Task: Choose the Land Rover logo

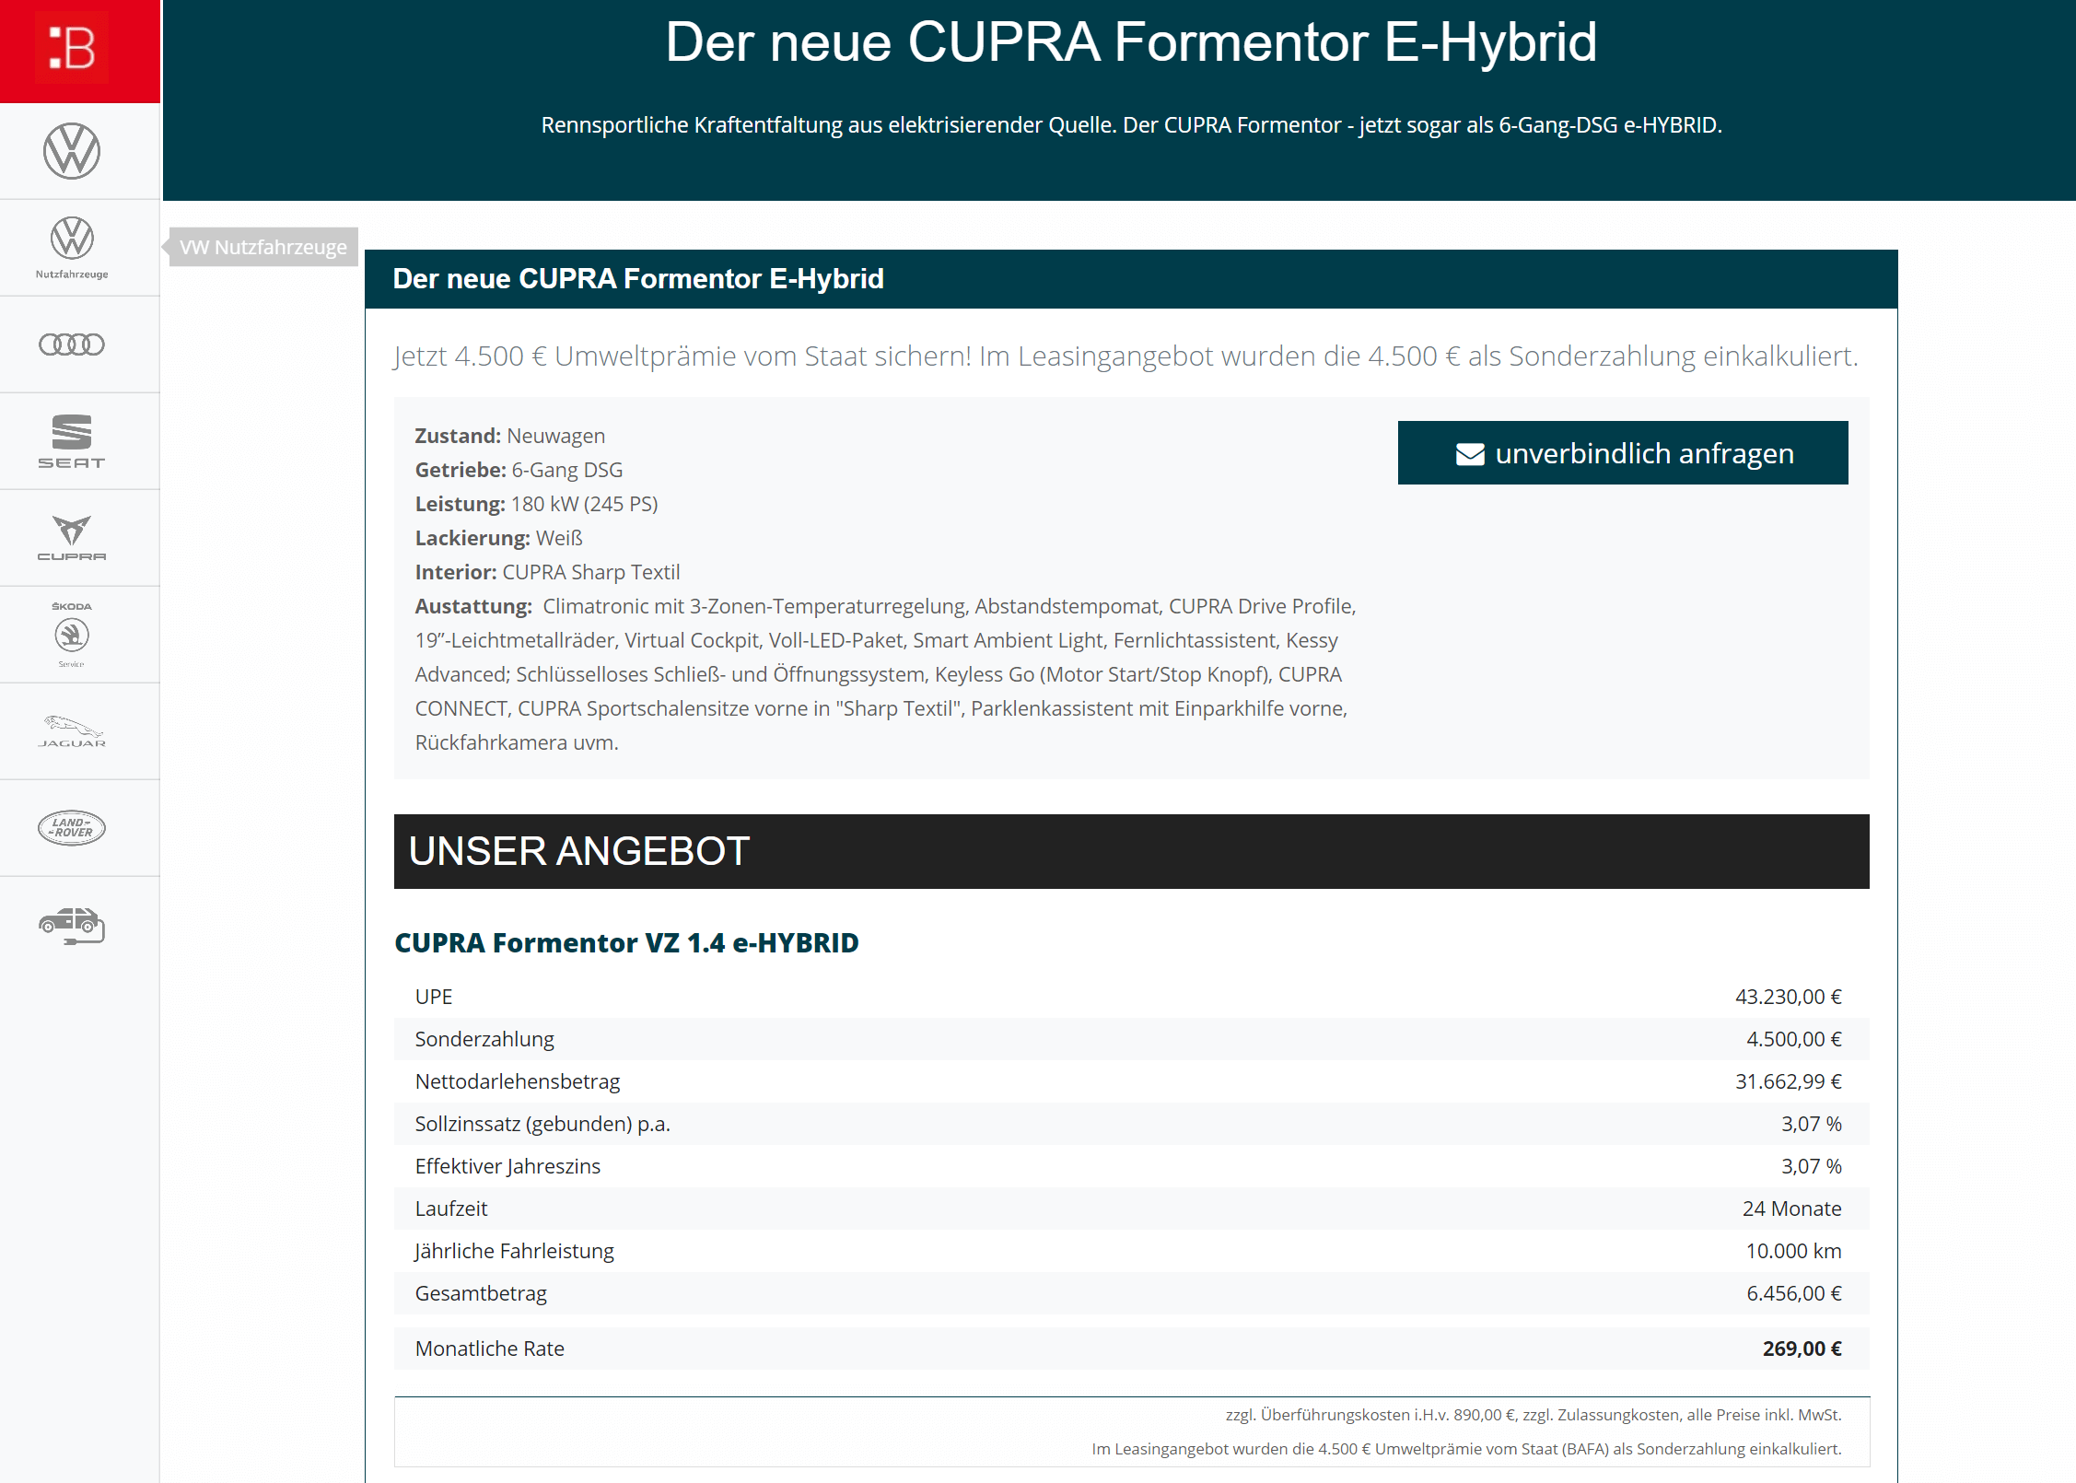Action: [x=72, y=828]
